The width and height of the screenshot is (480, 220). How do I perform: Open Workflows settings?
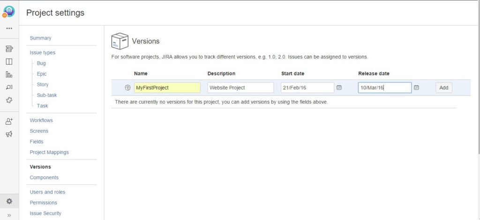(x=41, y=120)
